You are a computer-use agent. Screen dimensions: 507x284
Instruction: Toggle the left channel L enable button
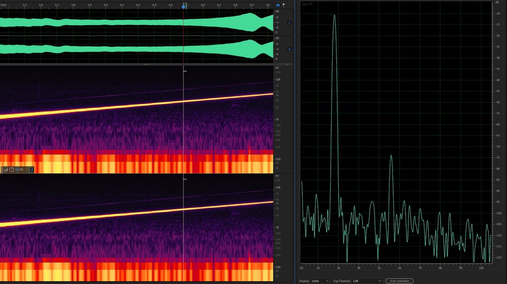290,23
